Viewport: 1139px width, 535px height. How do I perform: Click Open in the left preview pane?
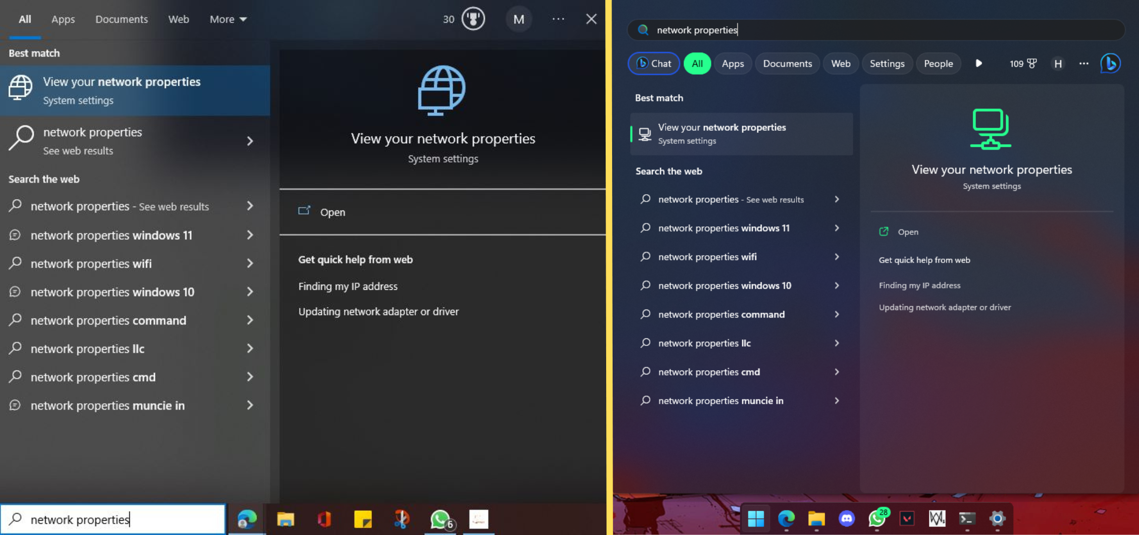click(332, 212)
